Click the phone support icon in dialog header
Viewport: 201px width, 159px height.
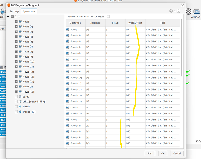coord(171,11)
